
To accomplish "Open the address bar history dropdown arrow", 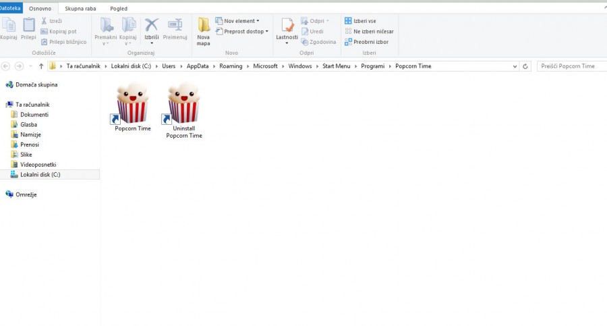I will [x=516, y=66].
